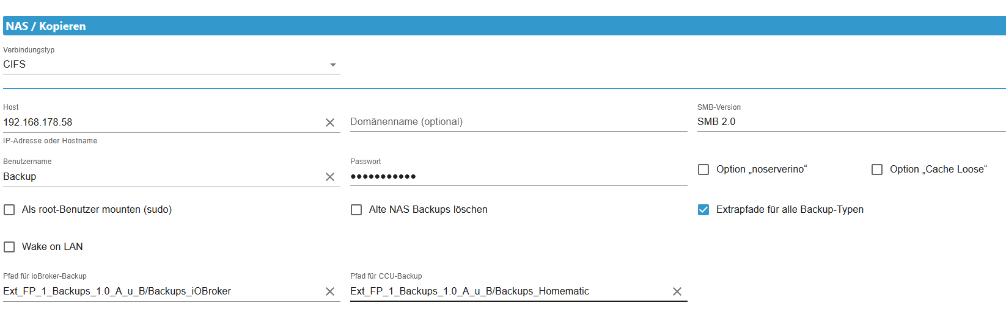1006x325 pixels.
Task: Enable Als root-Benutzer mounten (sudo)
Action: coord(9,210)
